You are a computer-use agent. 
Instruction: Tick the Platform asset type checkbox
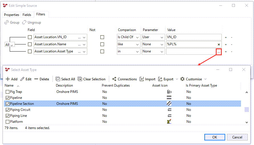[x=8, y=122]
